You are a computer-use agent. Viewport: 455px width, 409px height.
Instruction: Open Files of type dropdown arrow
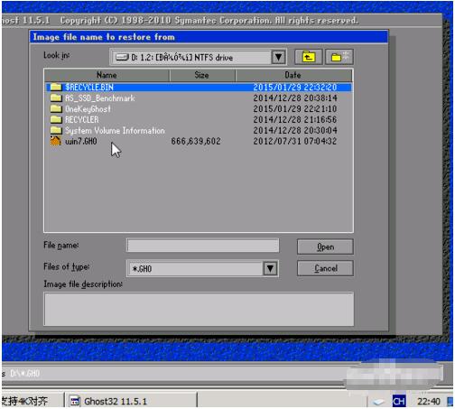[270, 268]
